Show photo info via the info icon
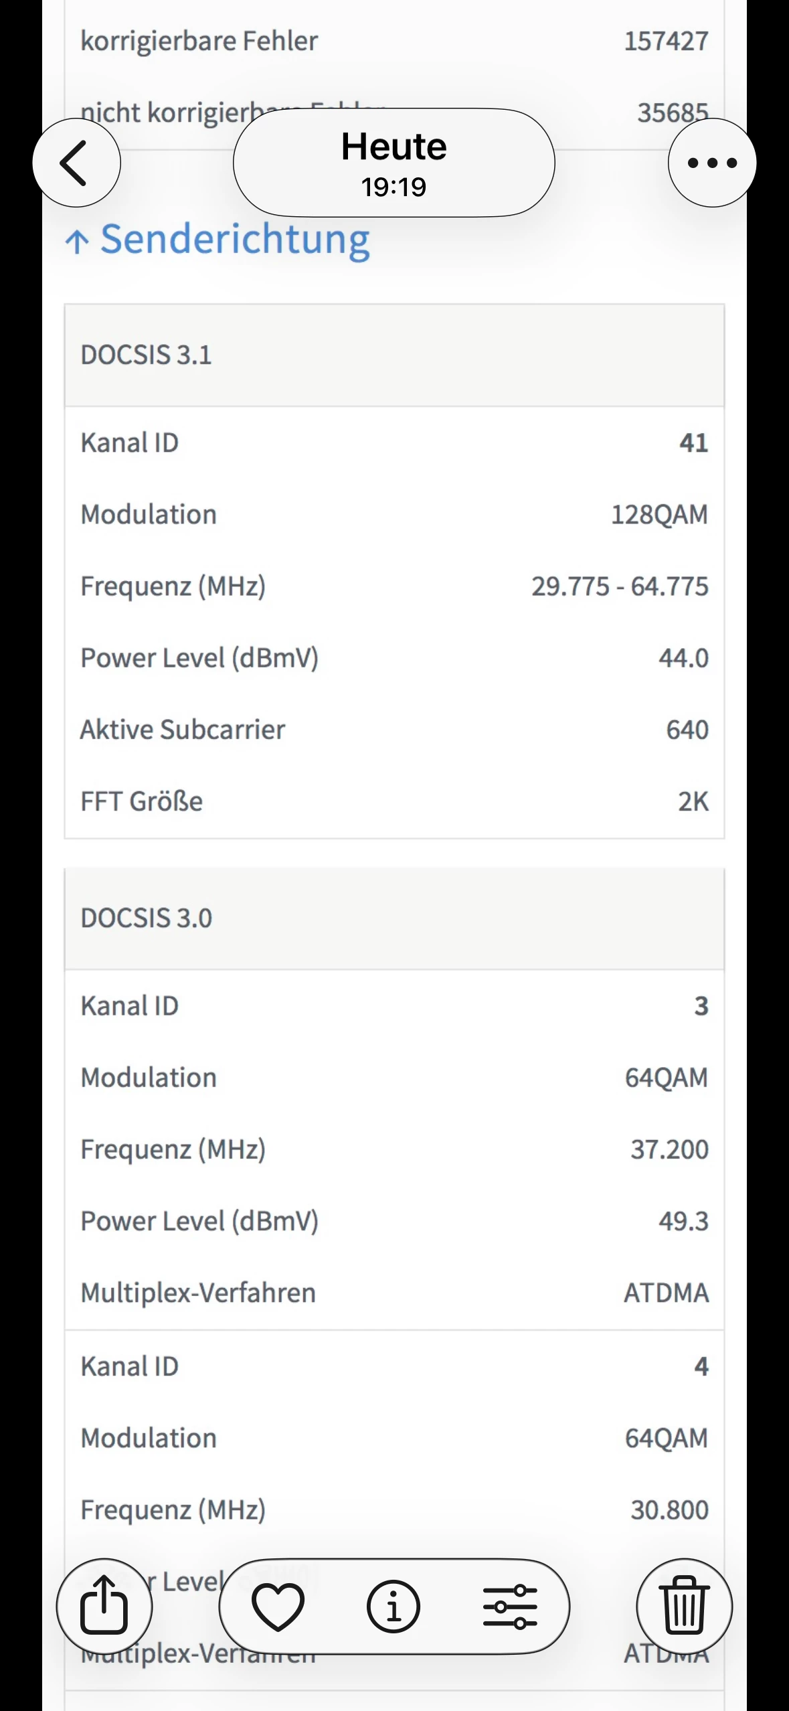789x1711 pixels. point(393,1607)
